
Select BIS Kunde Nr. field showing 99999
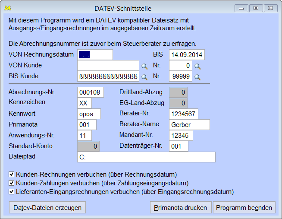point(181,76)
